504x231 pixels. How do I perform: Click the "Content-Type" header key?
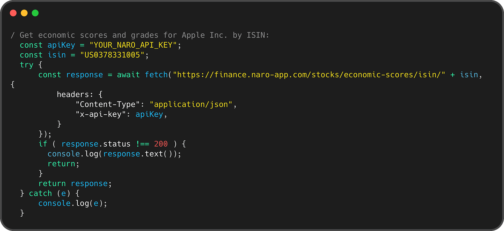point(108,104)
